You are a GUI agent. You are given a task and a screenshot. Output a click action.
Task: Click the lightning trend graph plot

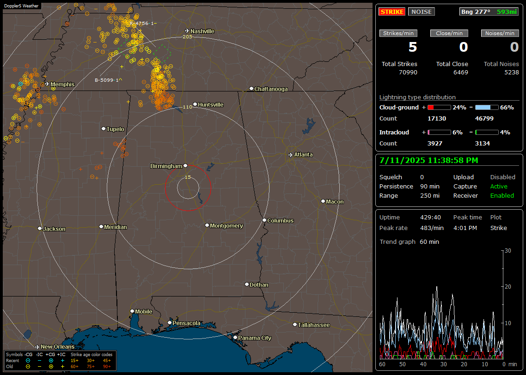441,305
